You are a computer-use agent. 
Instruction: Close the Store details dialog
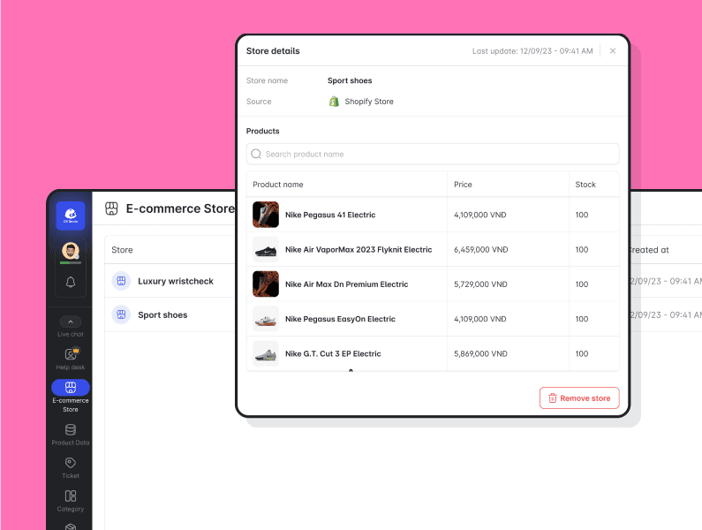pos(613,50)
